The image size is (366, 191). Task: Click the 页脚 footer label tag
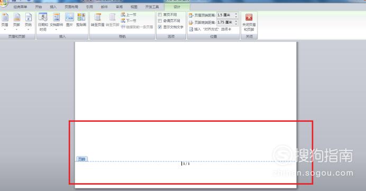click(x=81, y=159)
